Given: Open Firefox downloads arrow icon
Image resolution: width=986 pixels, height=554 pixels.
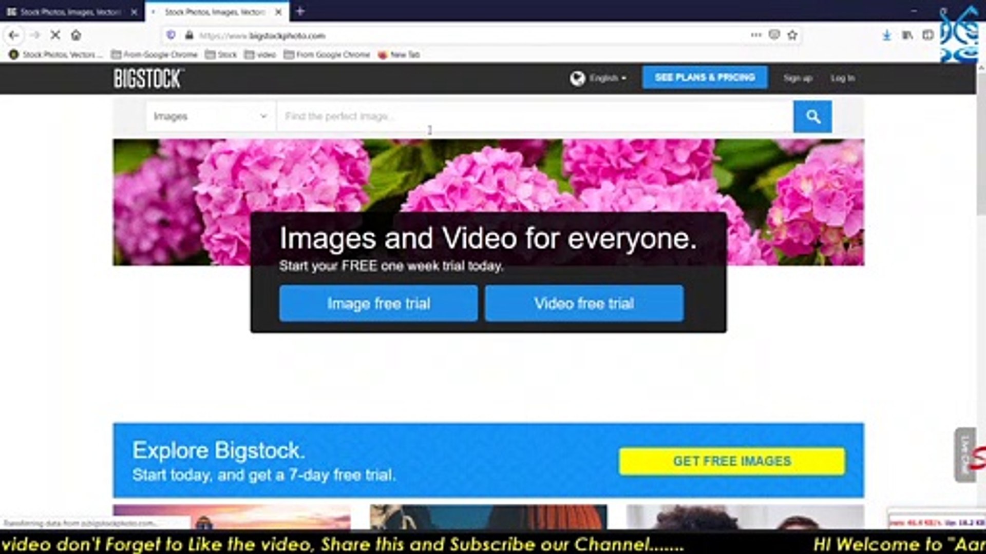Looking at the screenshot, I should point(886,35).
